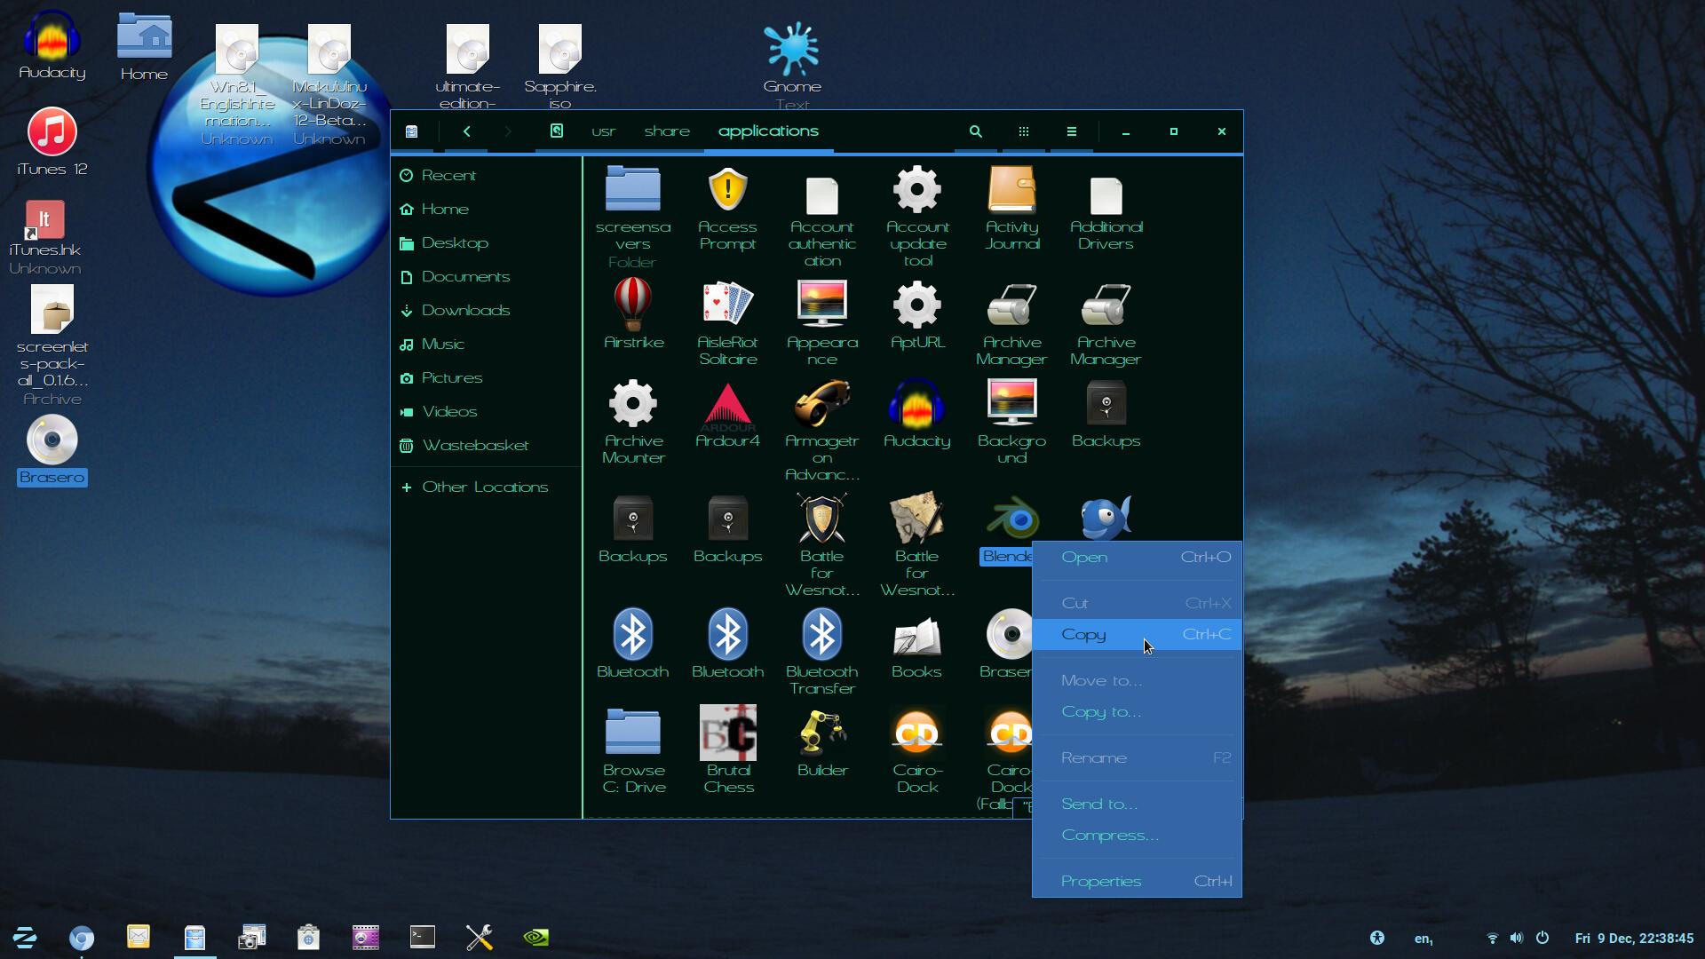Select the Appearance monitor icon
The image size is (1705, 959).
coord(822,305)
